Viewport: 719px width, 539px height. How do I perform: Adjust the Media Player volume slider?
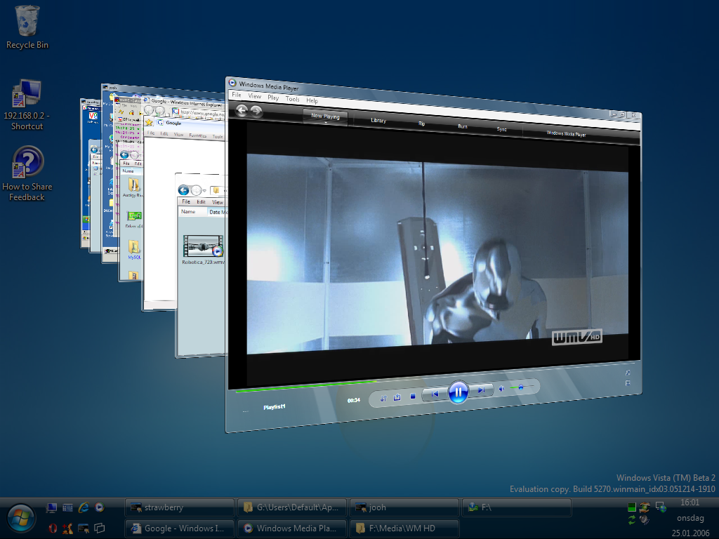click(x=522, y=387)
